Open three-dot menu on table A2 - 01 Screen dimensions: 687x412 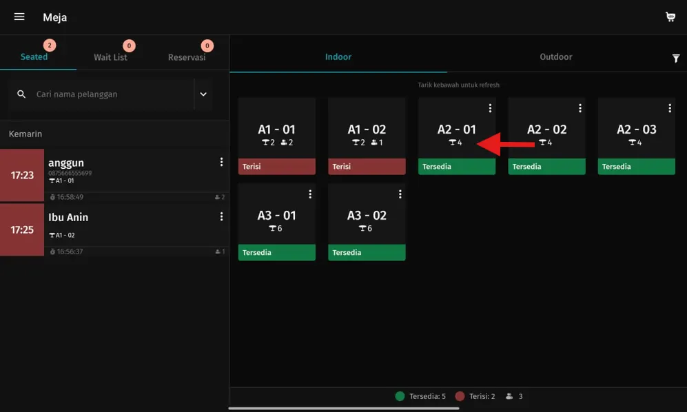pyautogui.click(x=490, y=108)
